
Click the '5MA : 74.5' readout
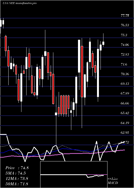click(x=16, y=173)
